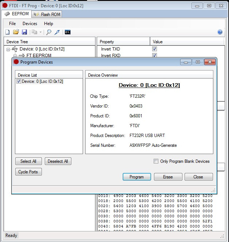Image resolution: width=229 pixels, height=242 pixels.
Task: Click the serial number A9XWFPSP Auto-Generate
Action: point(153,145)
